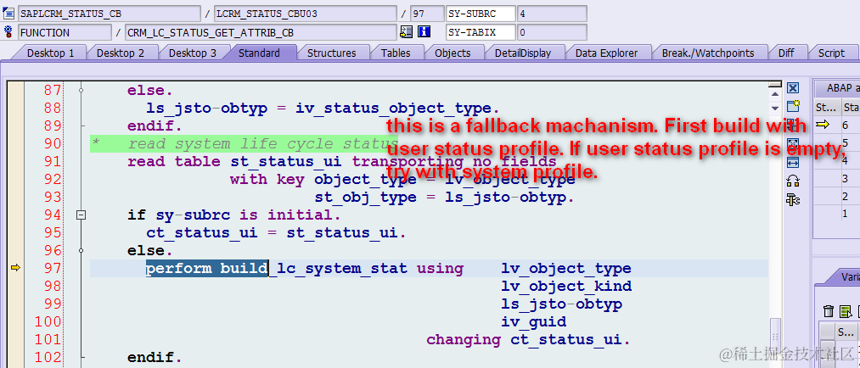Select the Standard tab
The height and width of the screenshot is (368, 860).
(x=259, y=53)
